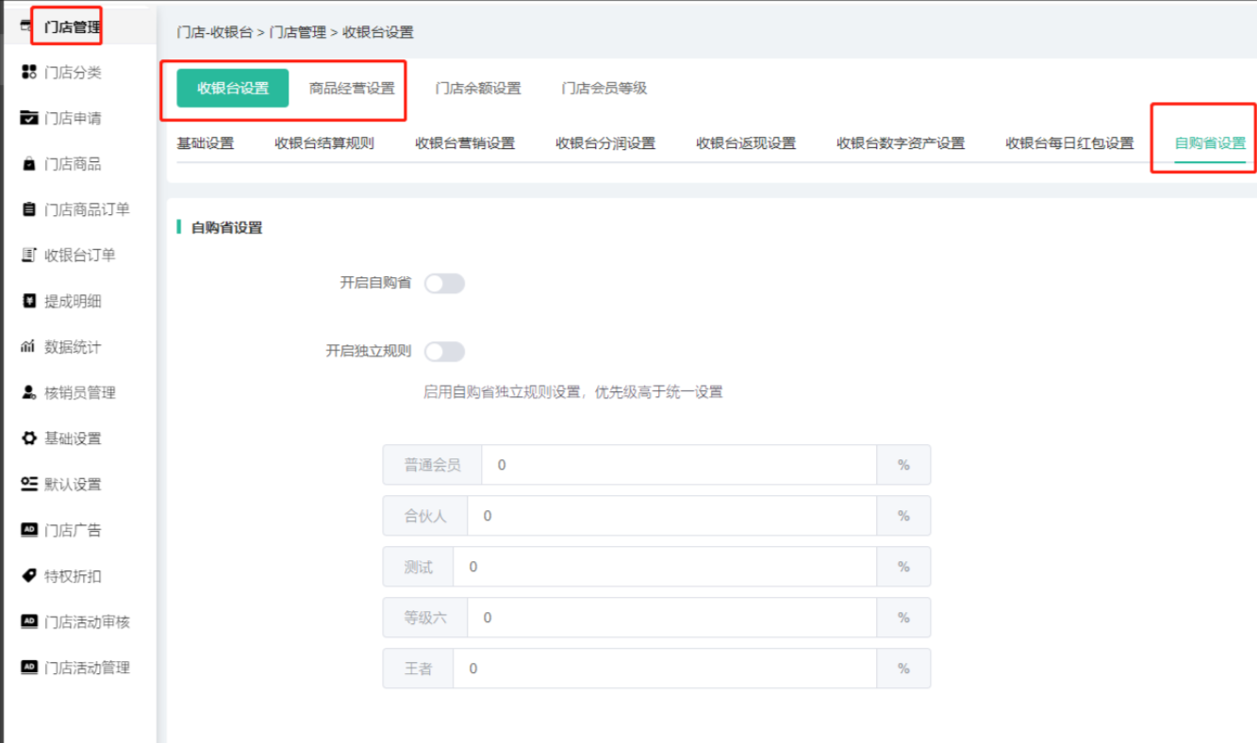Viewport: 1257px width, 743px height.
Task: Click the 王者 percentage input field
Action: tap(665, 669)
